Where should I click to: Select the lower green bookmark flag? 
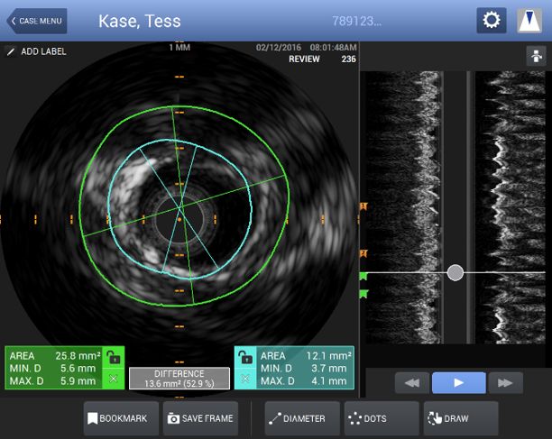(x=363, y=294)
